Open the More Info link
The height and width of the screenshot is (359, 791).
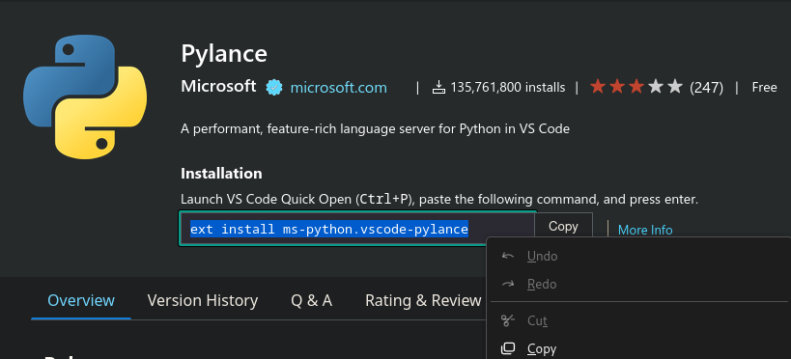(645, 230)
